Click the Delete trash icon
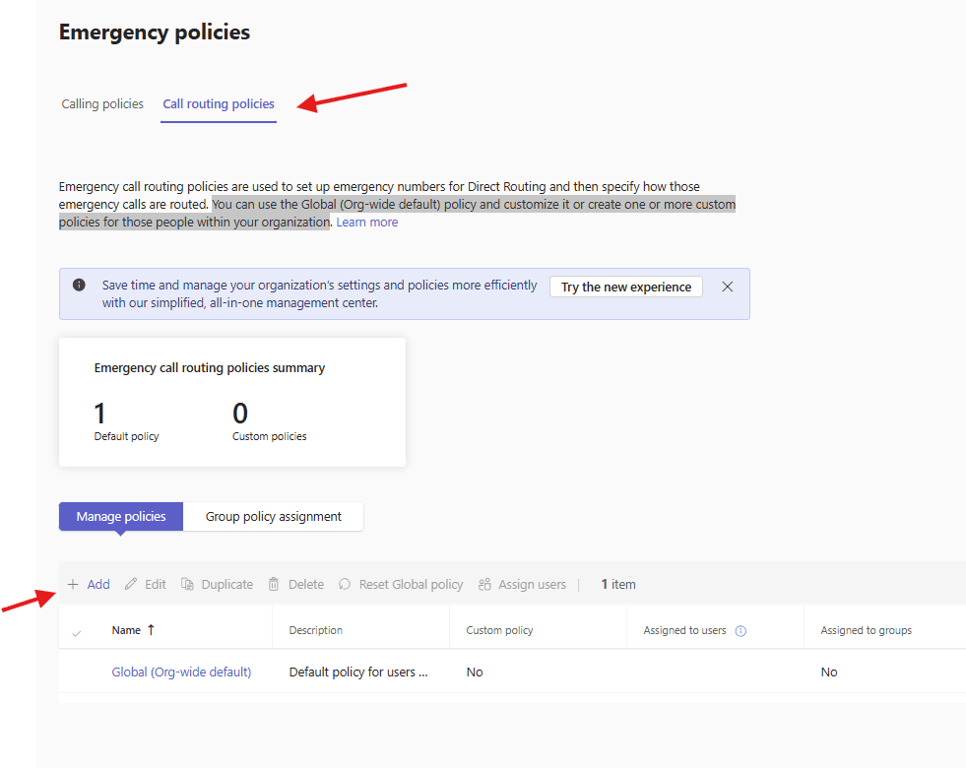Image resolution: width=966 pixels, height=768 pixels. tap(274, 584)
